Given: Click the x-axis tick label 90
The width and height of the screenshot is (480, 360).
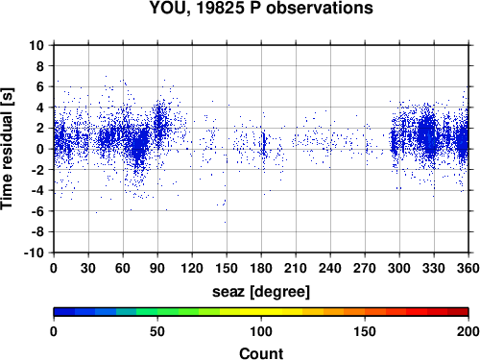Looking at the screenshot, I should tap(157, 268).
